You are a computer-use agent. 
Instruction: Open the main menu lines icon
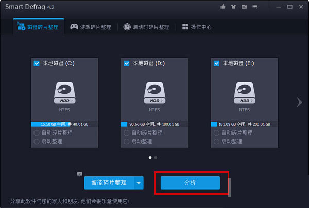pos(255,7)
